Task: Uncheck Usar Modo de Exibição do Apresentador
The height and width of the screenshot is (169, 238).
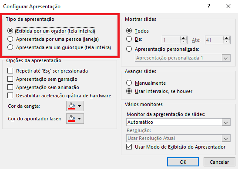Action: pyautogui.click(x=129, y=147)
